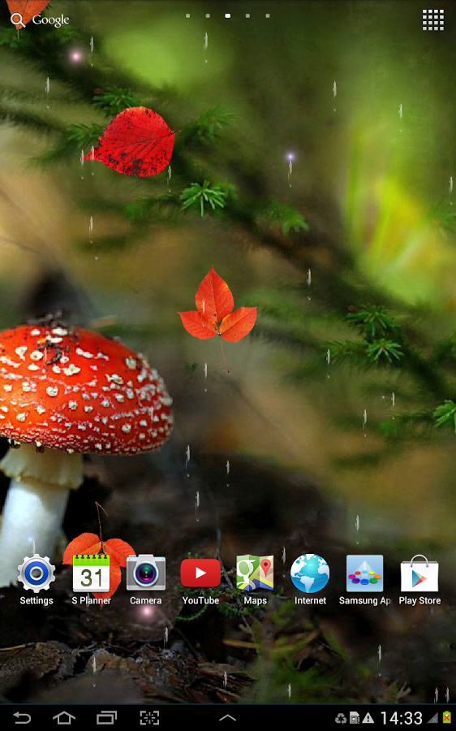Viewport: 456px width, 731px height.
Task: Tap the warning triangle notification icon
Action: tap(368, 718)
